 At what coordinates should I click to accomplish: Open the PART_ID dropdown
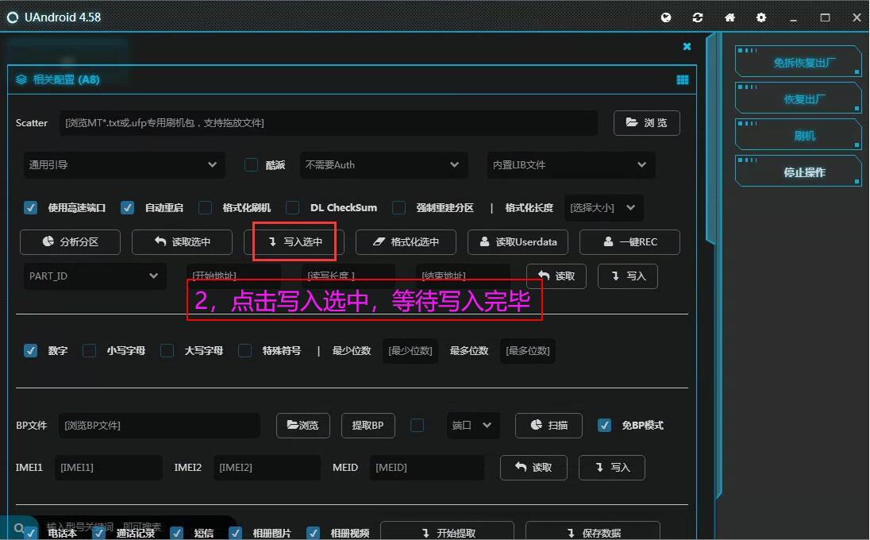pyautogui.click(x=95, y=276)
